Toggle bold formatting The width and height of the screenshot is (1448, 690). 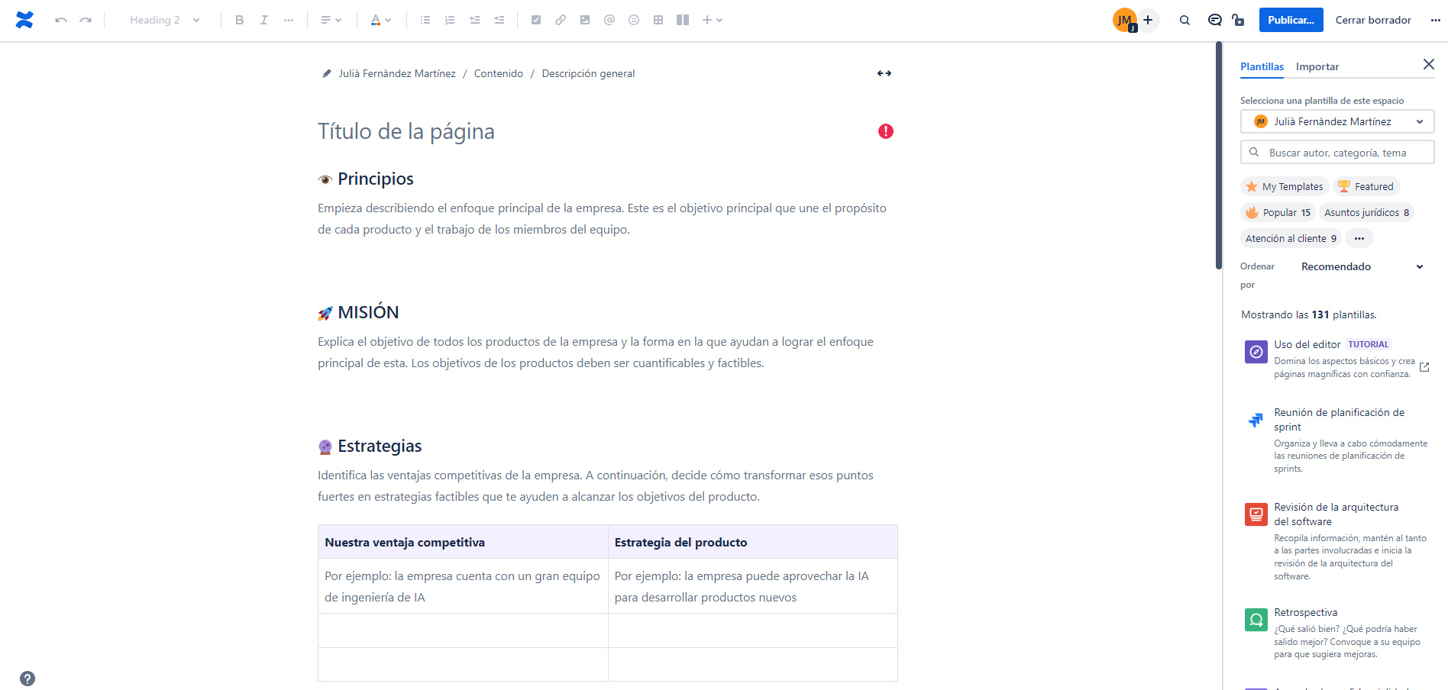click(x=239, y=20)
